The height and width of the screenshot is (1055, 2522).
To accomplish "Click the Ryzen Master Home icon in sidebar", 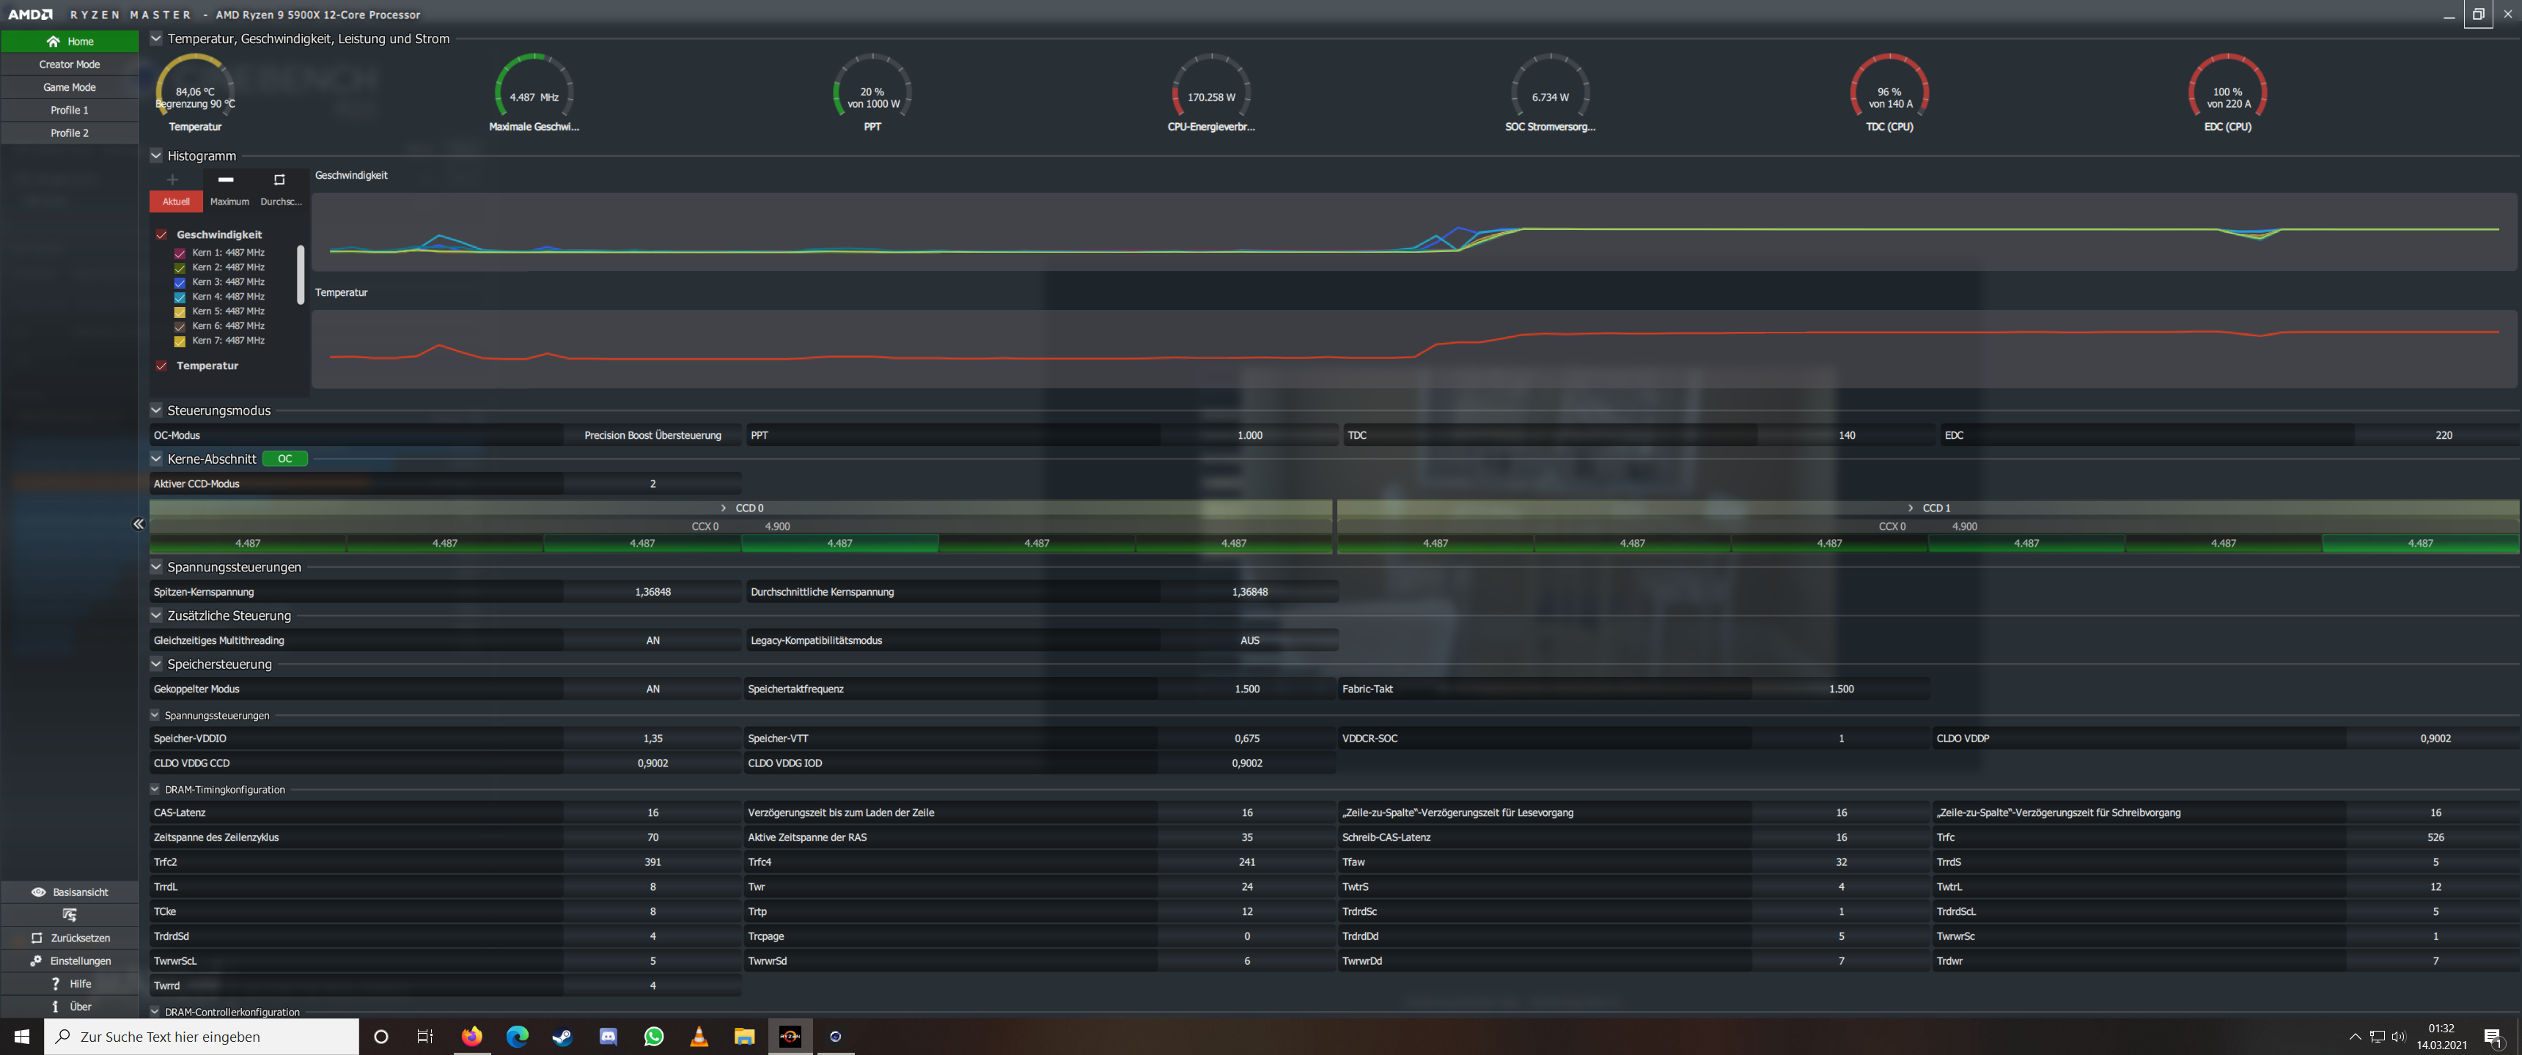I will (55, 41).
